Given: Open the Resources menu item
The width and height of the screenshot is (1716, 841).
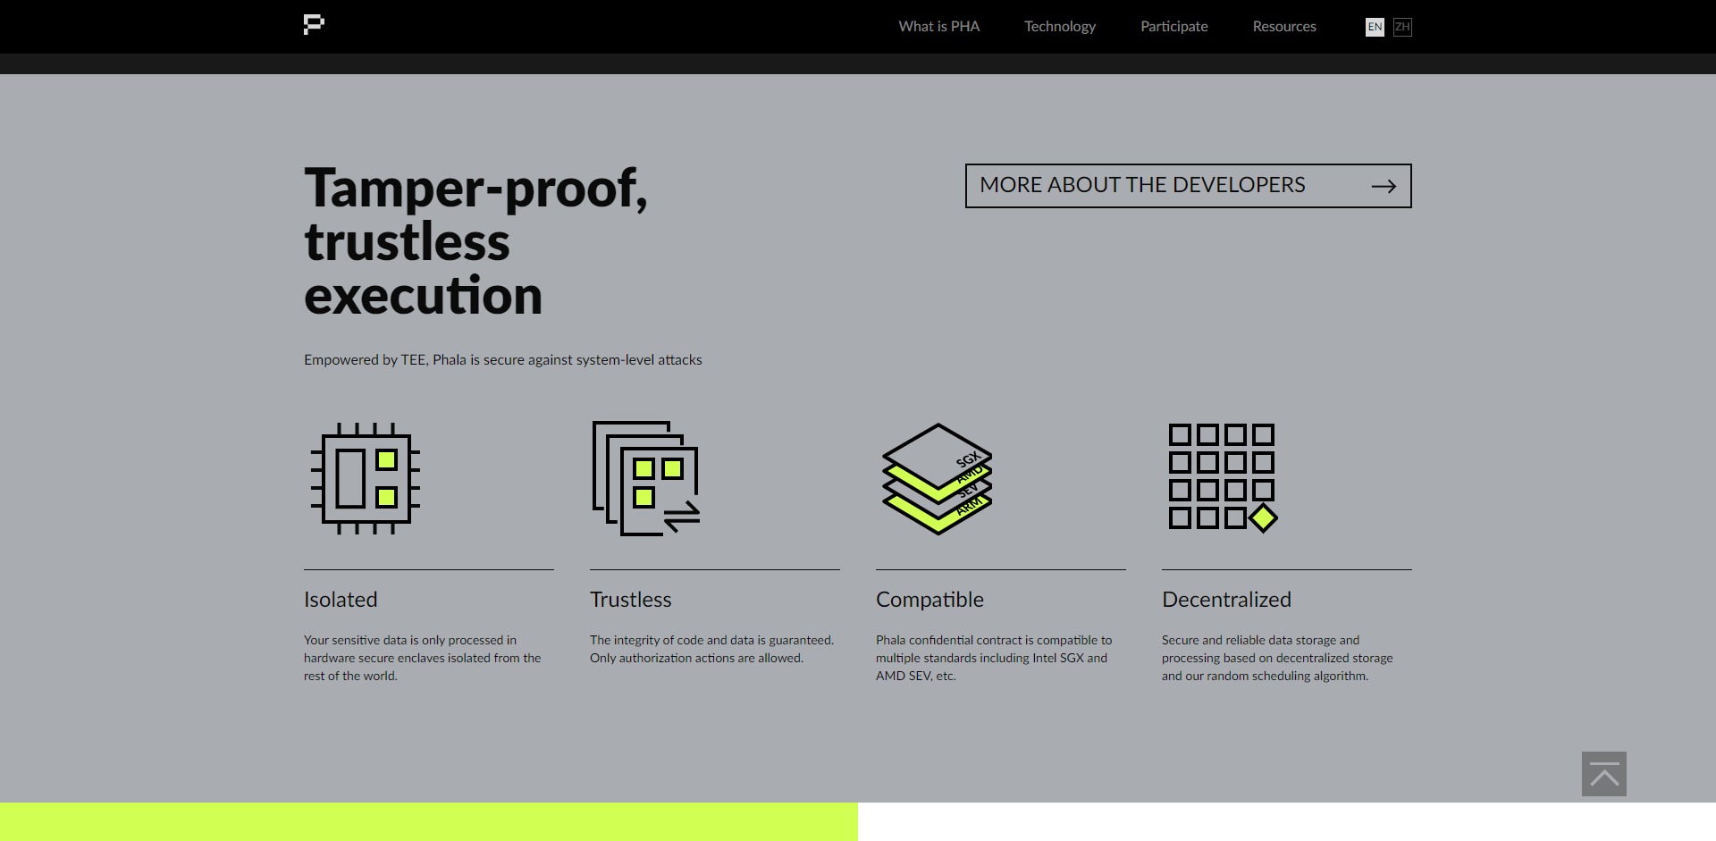Looking at the screenshot, I should [1284, 27].
